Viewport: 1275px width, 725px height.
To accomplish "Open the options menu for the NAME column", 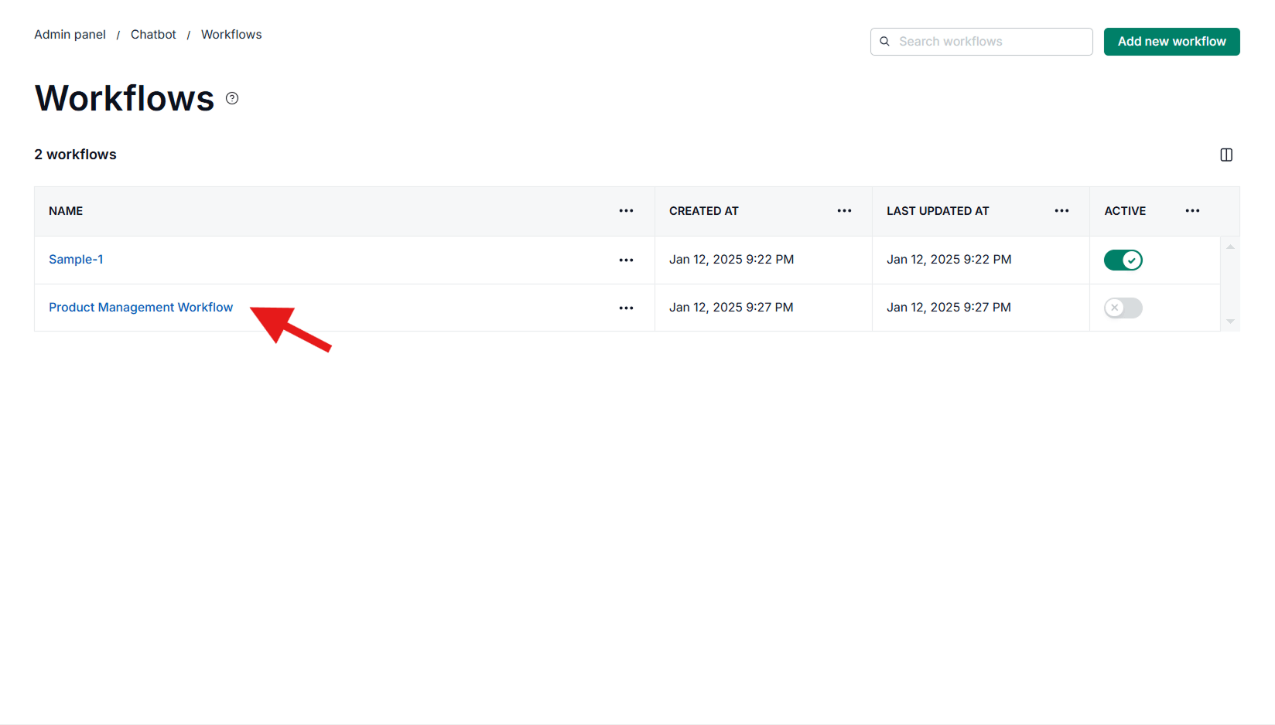I will tap(626, 211).
